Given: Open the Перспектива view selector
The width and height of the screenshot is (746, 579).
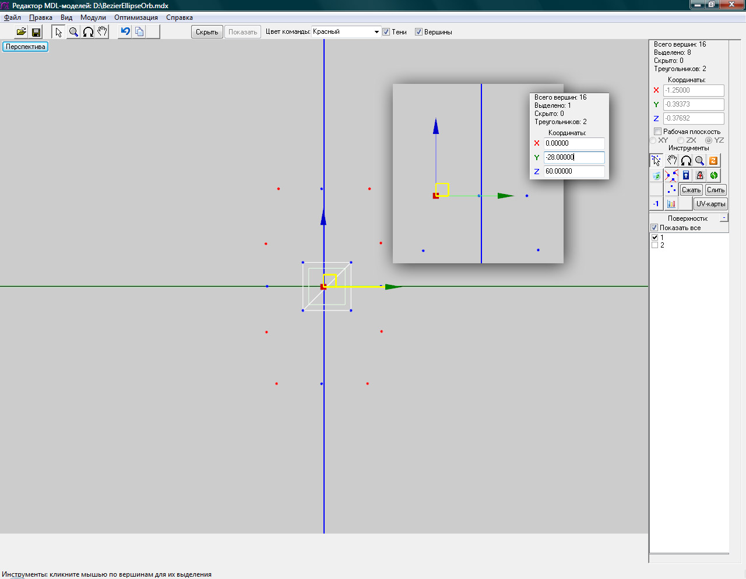Looking at the screenshot, I should 26,47.
